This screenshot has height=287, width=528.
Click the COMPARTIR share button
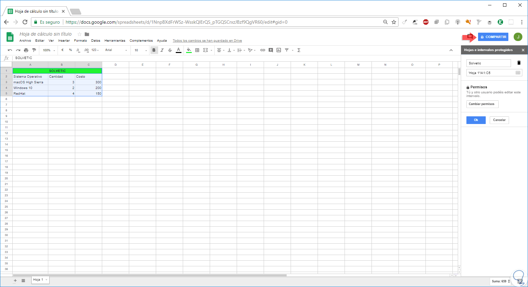click(493, 37)
